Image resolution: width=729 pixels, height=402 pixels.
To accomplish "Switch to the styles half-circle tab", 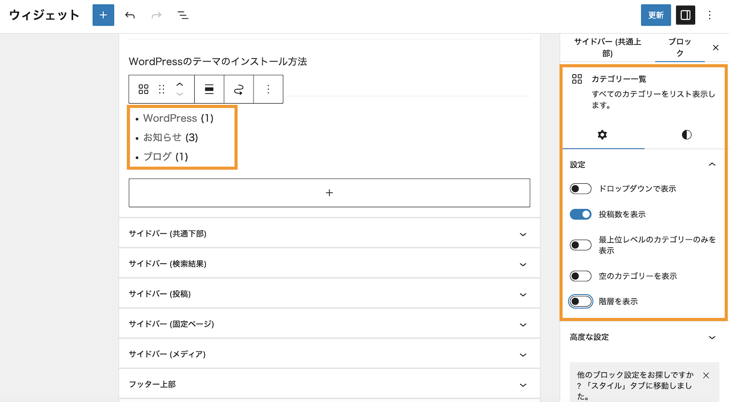I will coord(687,135).
